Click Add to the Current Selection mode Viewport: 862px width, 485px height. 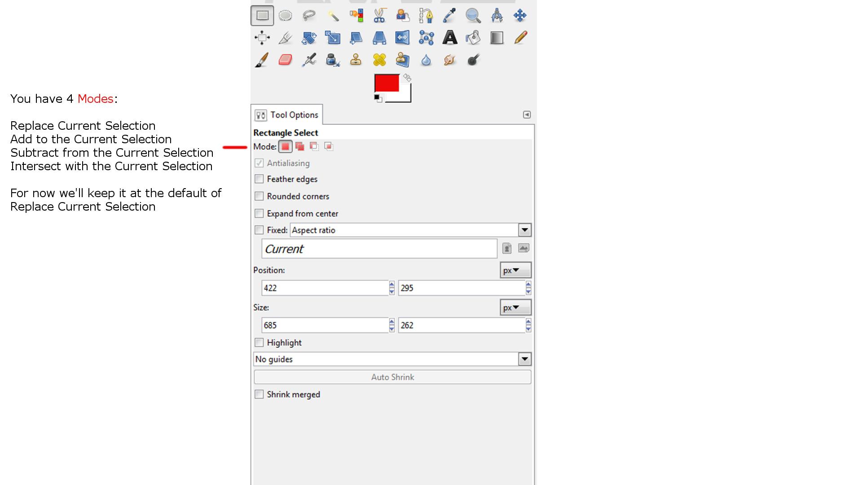(300, 146)
